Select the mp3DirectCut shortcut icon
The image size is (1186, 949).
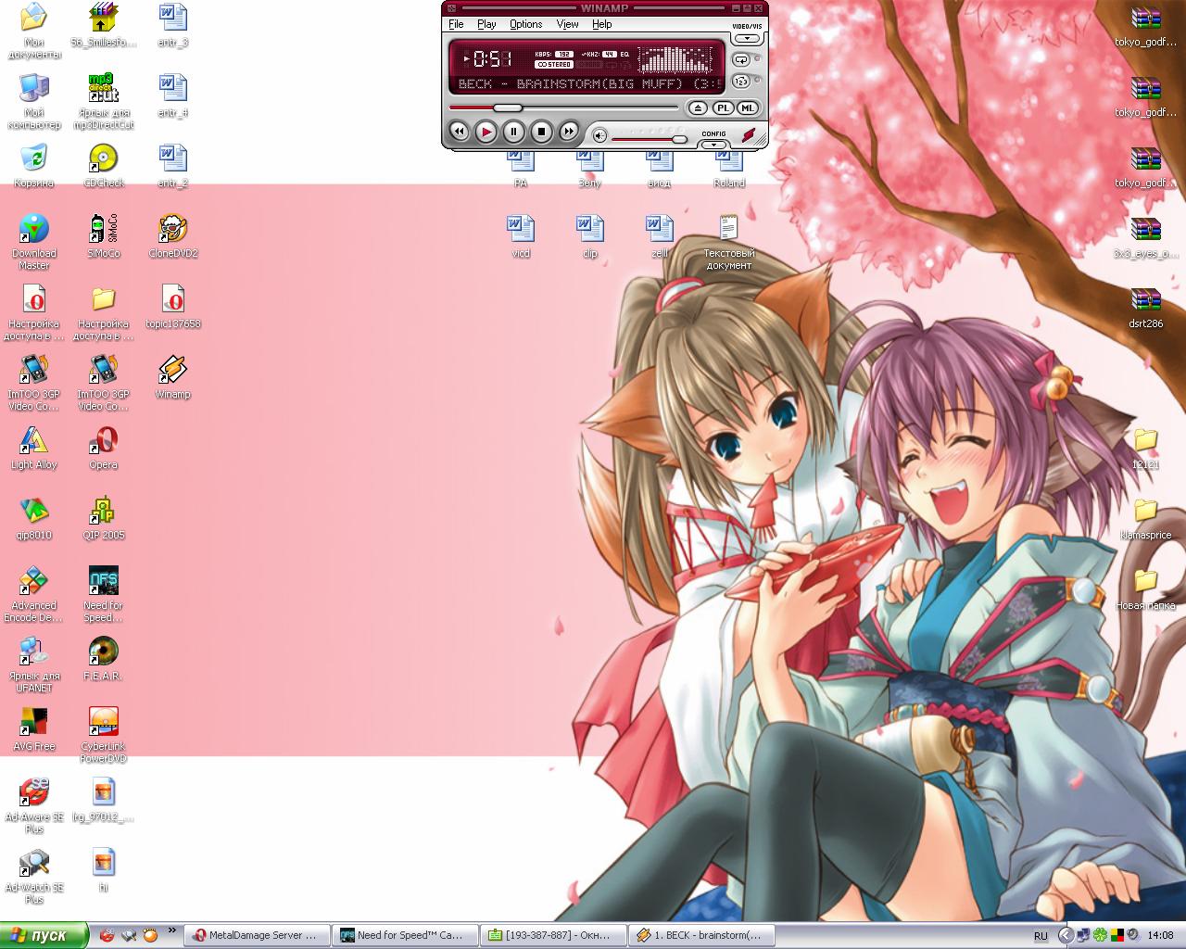pyautogui.click(x=104, y=102)
